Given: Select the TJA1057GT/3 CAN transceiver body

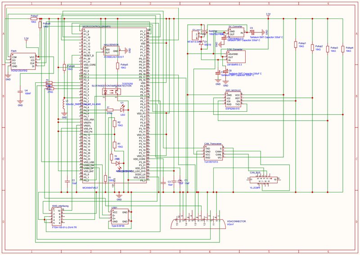Looking at the screenshot, I should click(x=213, y=153).
